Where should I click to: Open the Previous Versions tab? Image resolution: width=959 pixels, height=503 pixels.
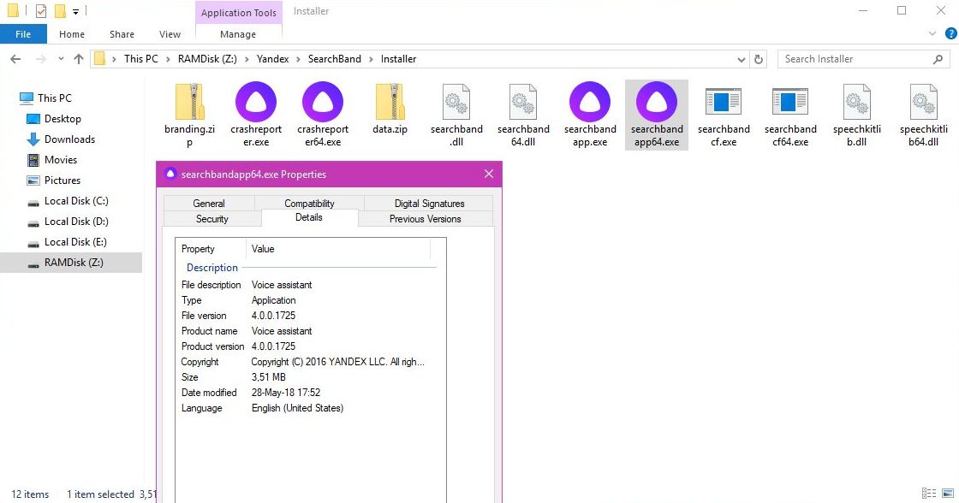tap(425, 219)
